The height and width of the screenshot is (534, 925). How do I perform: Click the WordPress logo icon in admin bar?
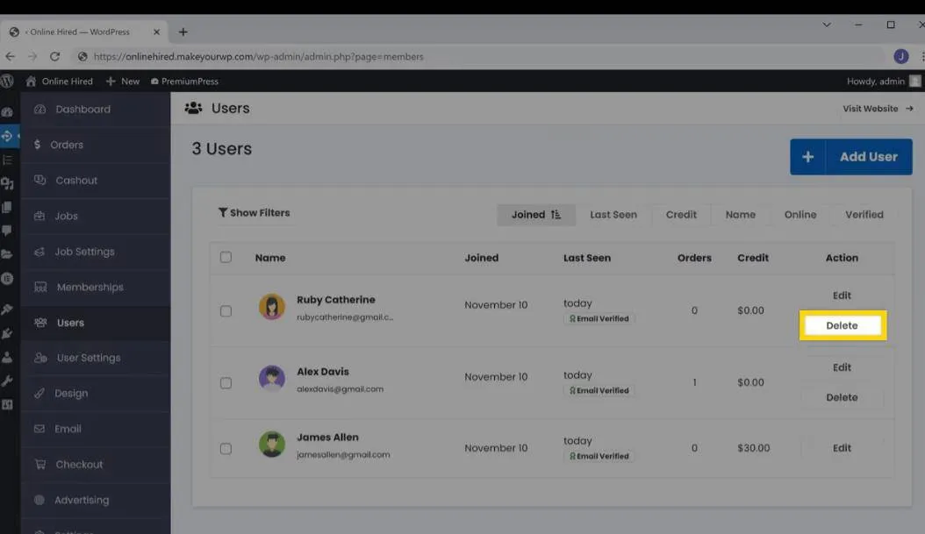pos(7,81)
